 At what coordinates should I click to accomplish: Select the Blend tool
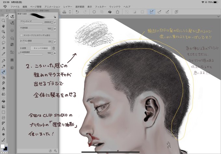click(3, 94)
